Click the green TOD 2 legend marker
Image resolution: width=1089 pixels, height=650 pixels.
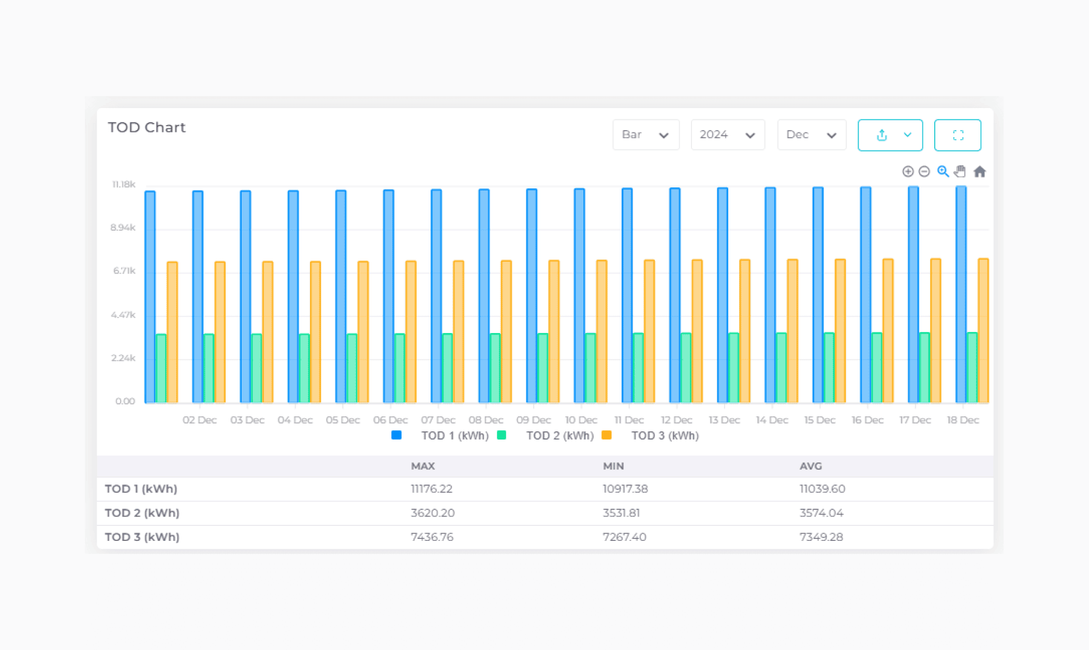pyautogui.click(x=501, y=435)
